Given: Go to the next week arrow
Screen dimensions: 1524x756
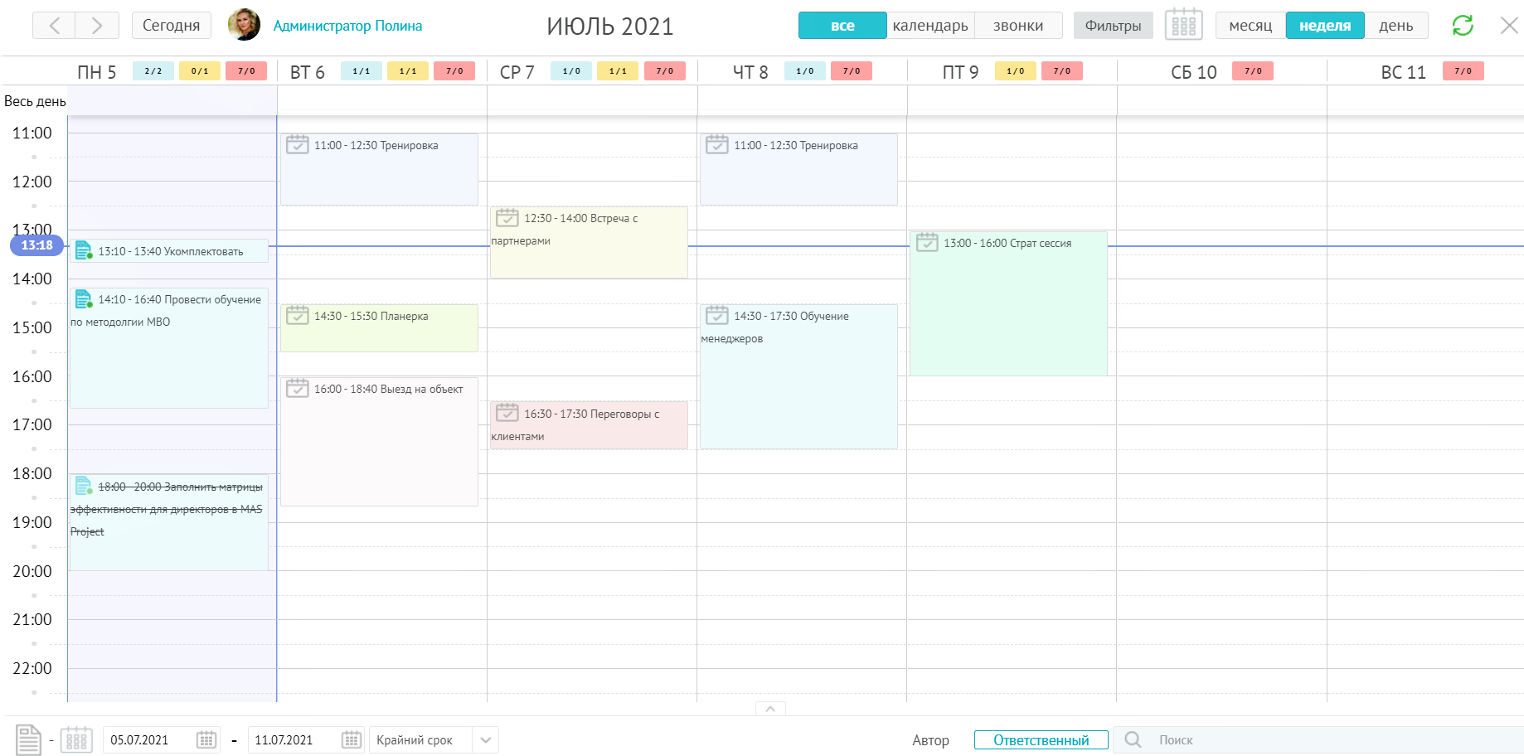Looking at the screenshot, I should (x=97, y=26).
